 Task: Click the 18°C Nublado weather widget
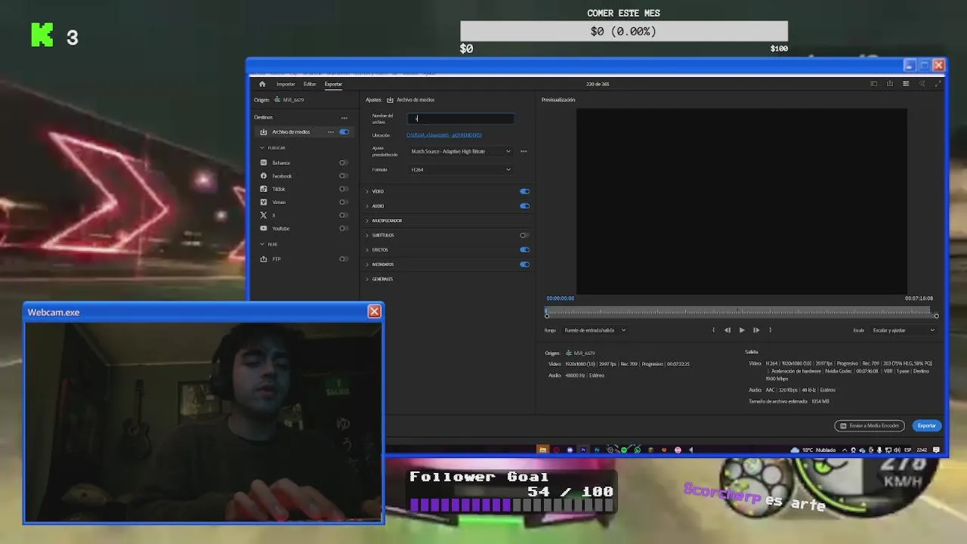point(814,450)
